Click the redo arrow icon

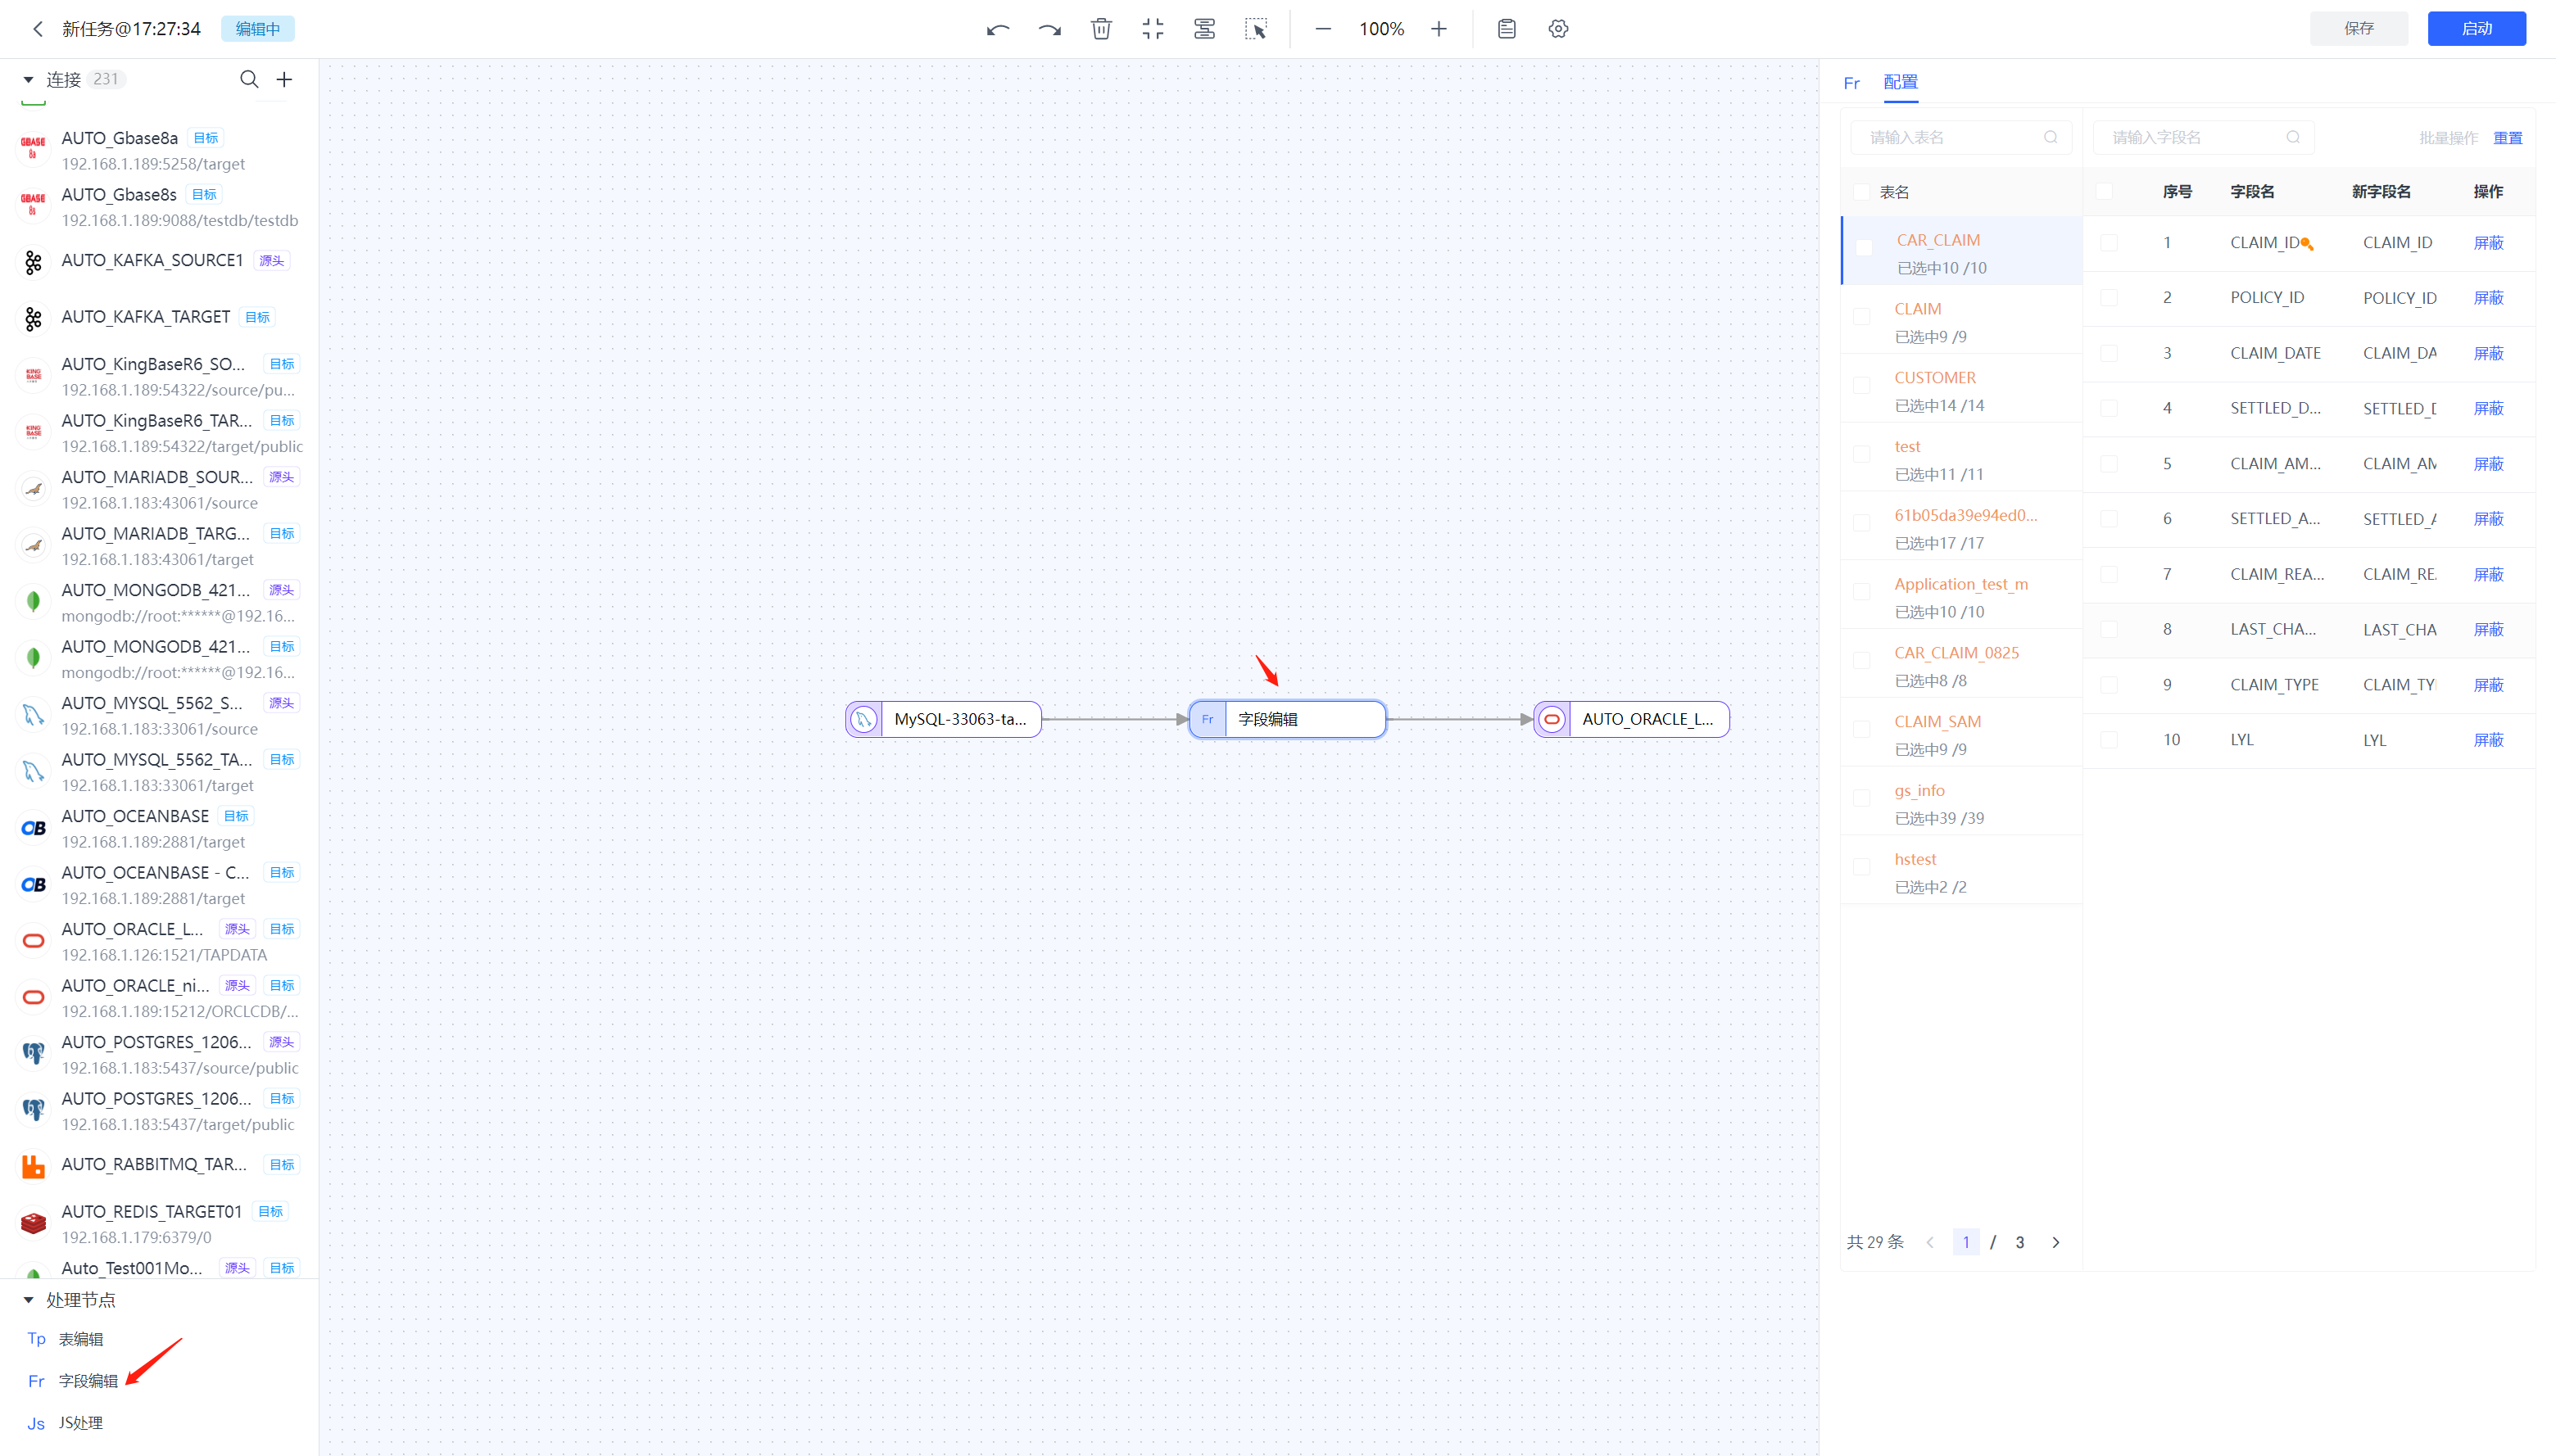click(1049, 29)
